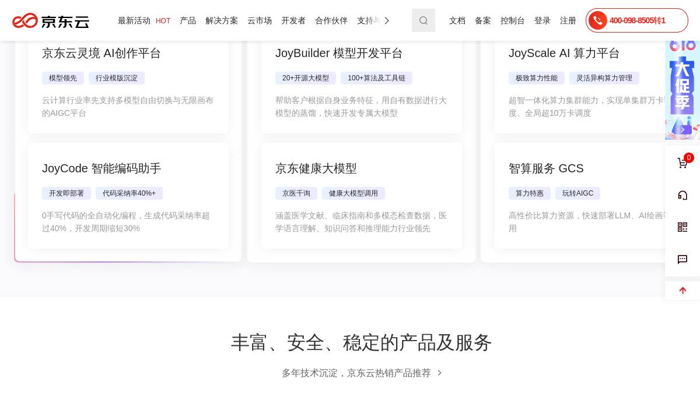
Task: Open the 开发者 menu
Action: click(293, 20)
